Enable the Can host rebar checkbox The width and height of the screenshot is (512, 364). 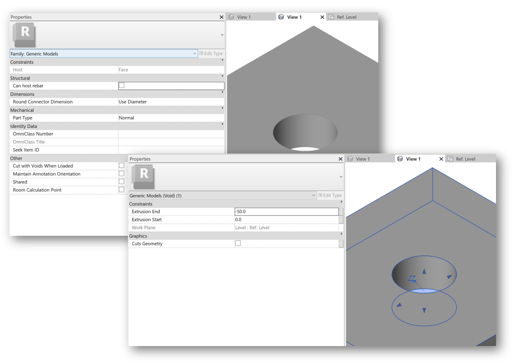pos(121,85)
